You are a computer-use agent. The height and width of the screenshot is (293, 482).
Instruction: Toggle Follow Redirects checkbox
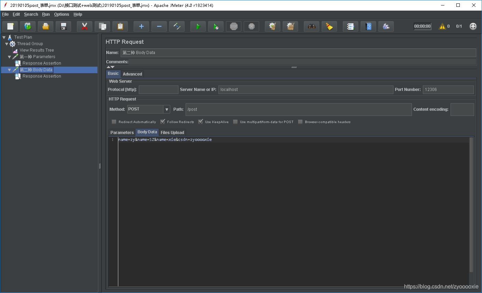coord(163,122)
